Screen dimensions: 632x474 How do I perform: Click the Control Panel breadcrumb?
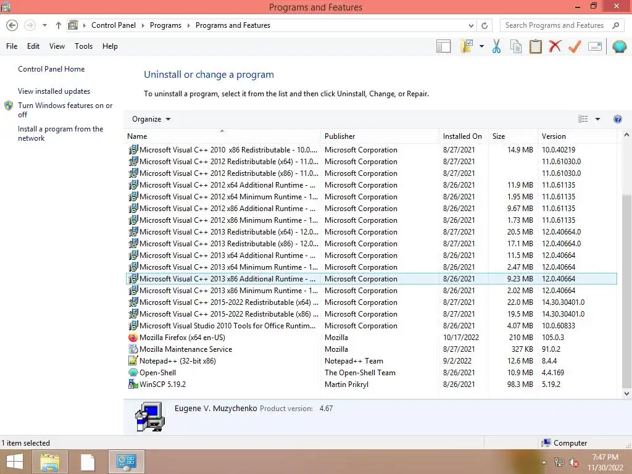(x=114, y=25)
